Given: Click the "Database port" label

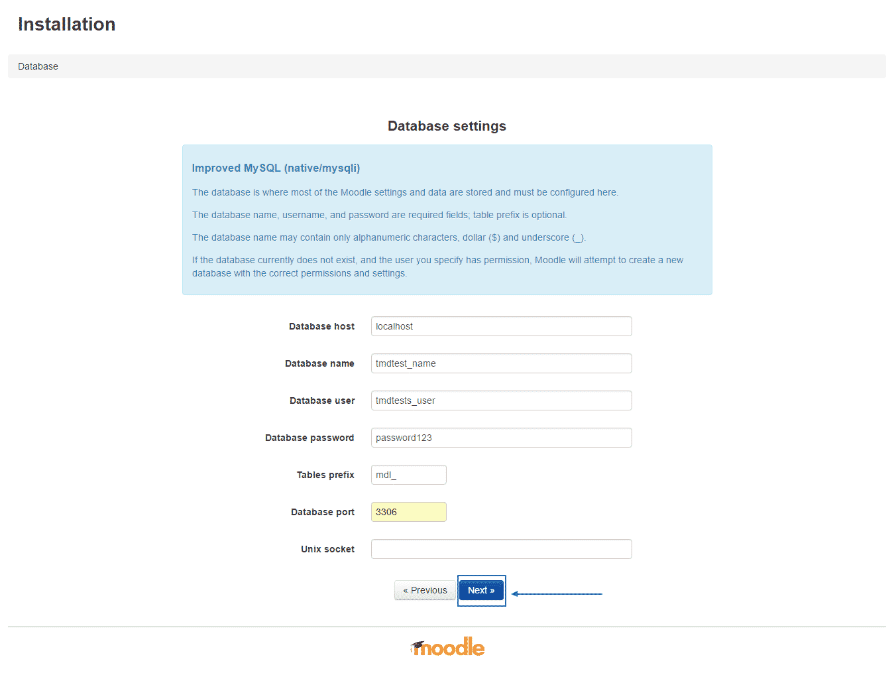Looking at the screenshot, I should (323, 512).
